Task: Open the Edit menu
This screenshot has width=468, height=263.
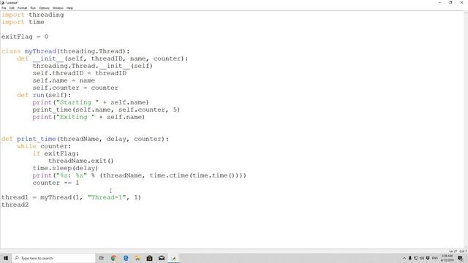Action: tap(12, 8)
